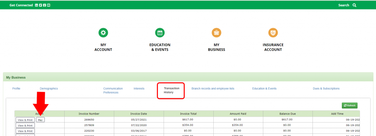Select the Interests tab

click(139, 88)
